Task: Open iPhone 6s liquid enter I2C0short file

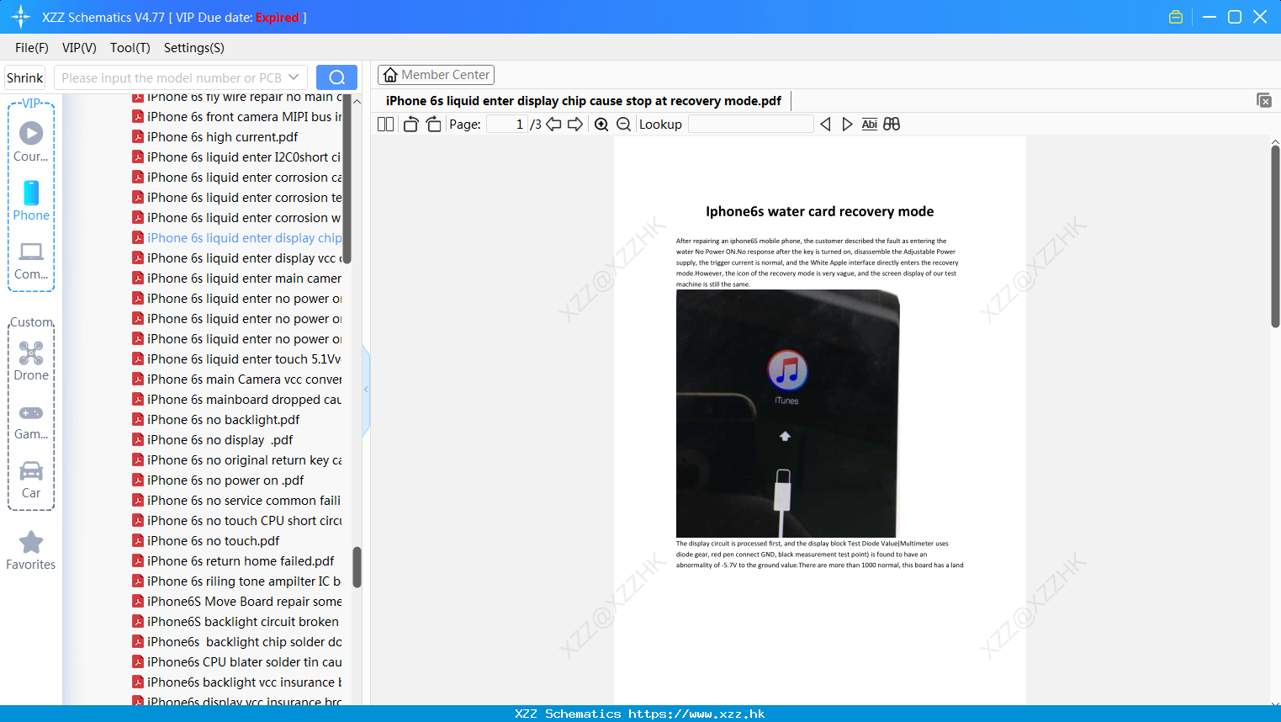Action: [x=237, y=157]
